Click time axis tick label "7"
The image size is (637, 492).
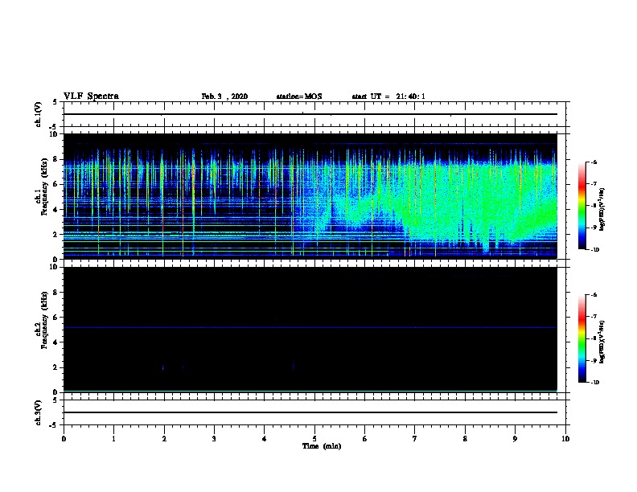(415, 439)
